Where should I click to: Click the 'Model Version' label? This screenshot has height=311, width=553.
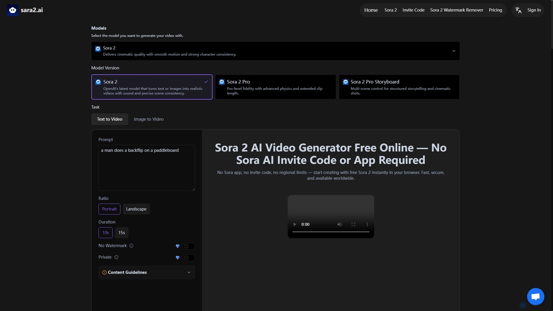(x=105, y=68)
